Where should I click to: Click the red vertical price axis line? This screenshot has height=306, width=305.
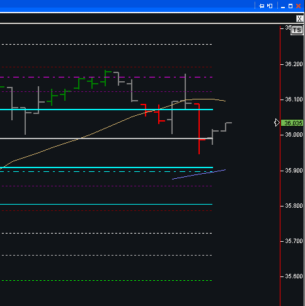[280, 166]
